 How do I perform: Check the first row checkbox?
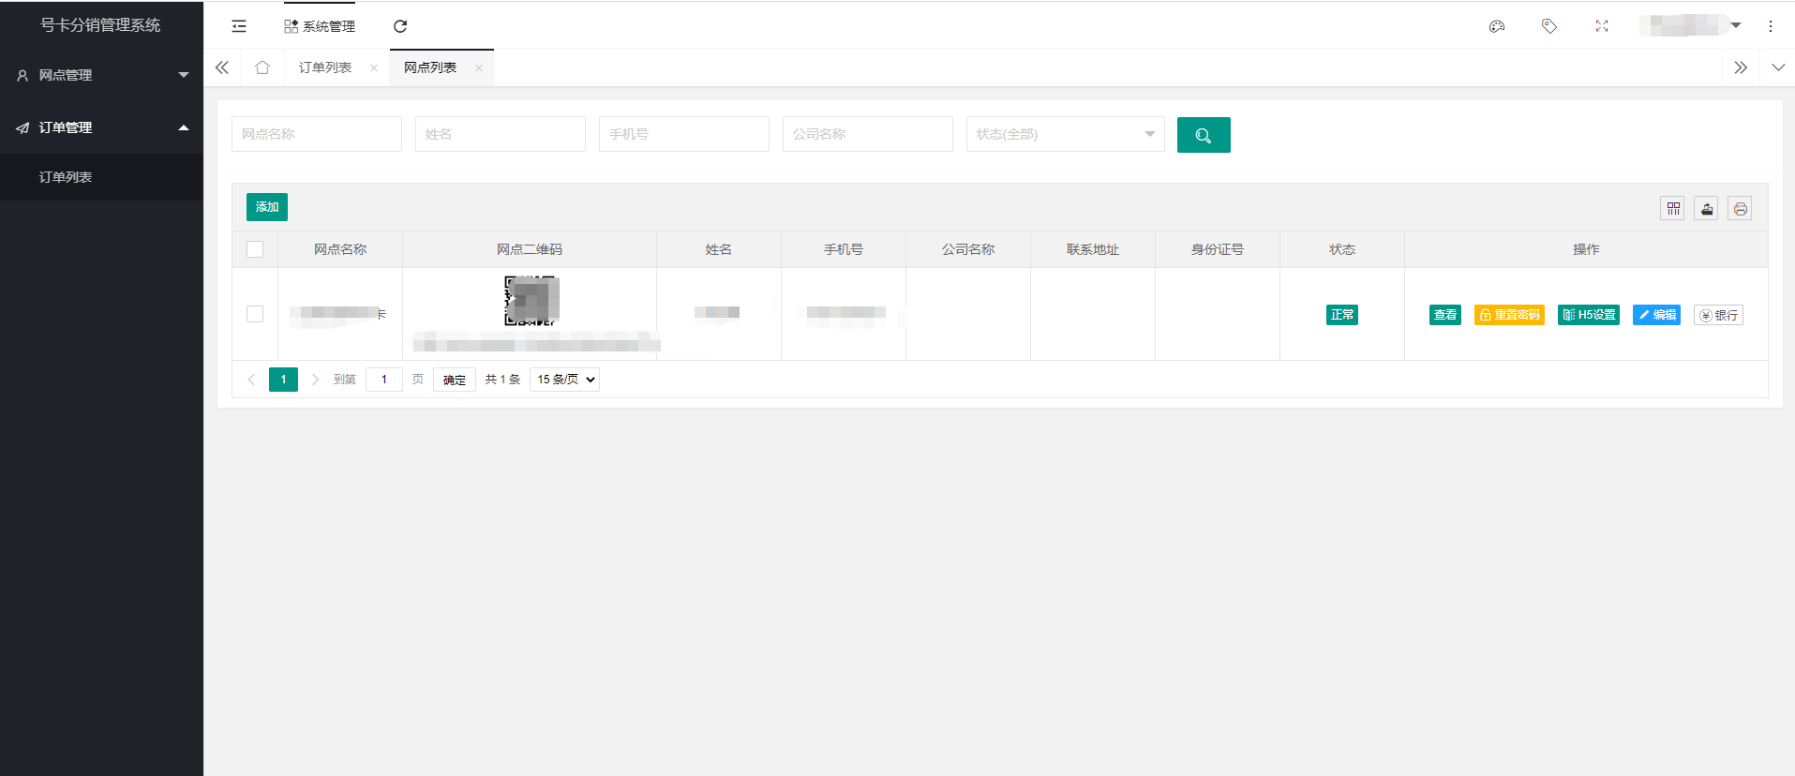coord(255,314)
